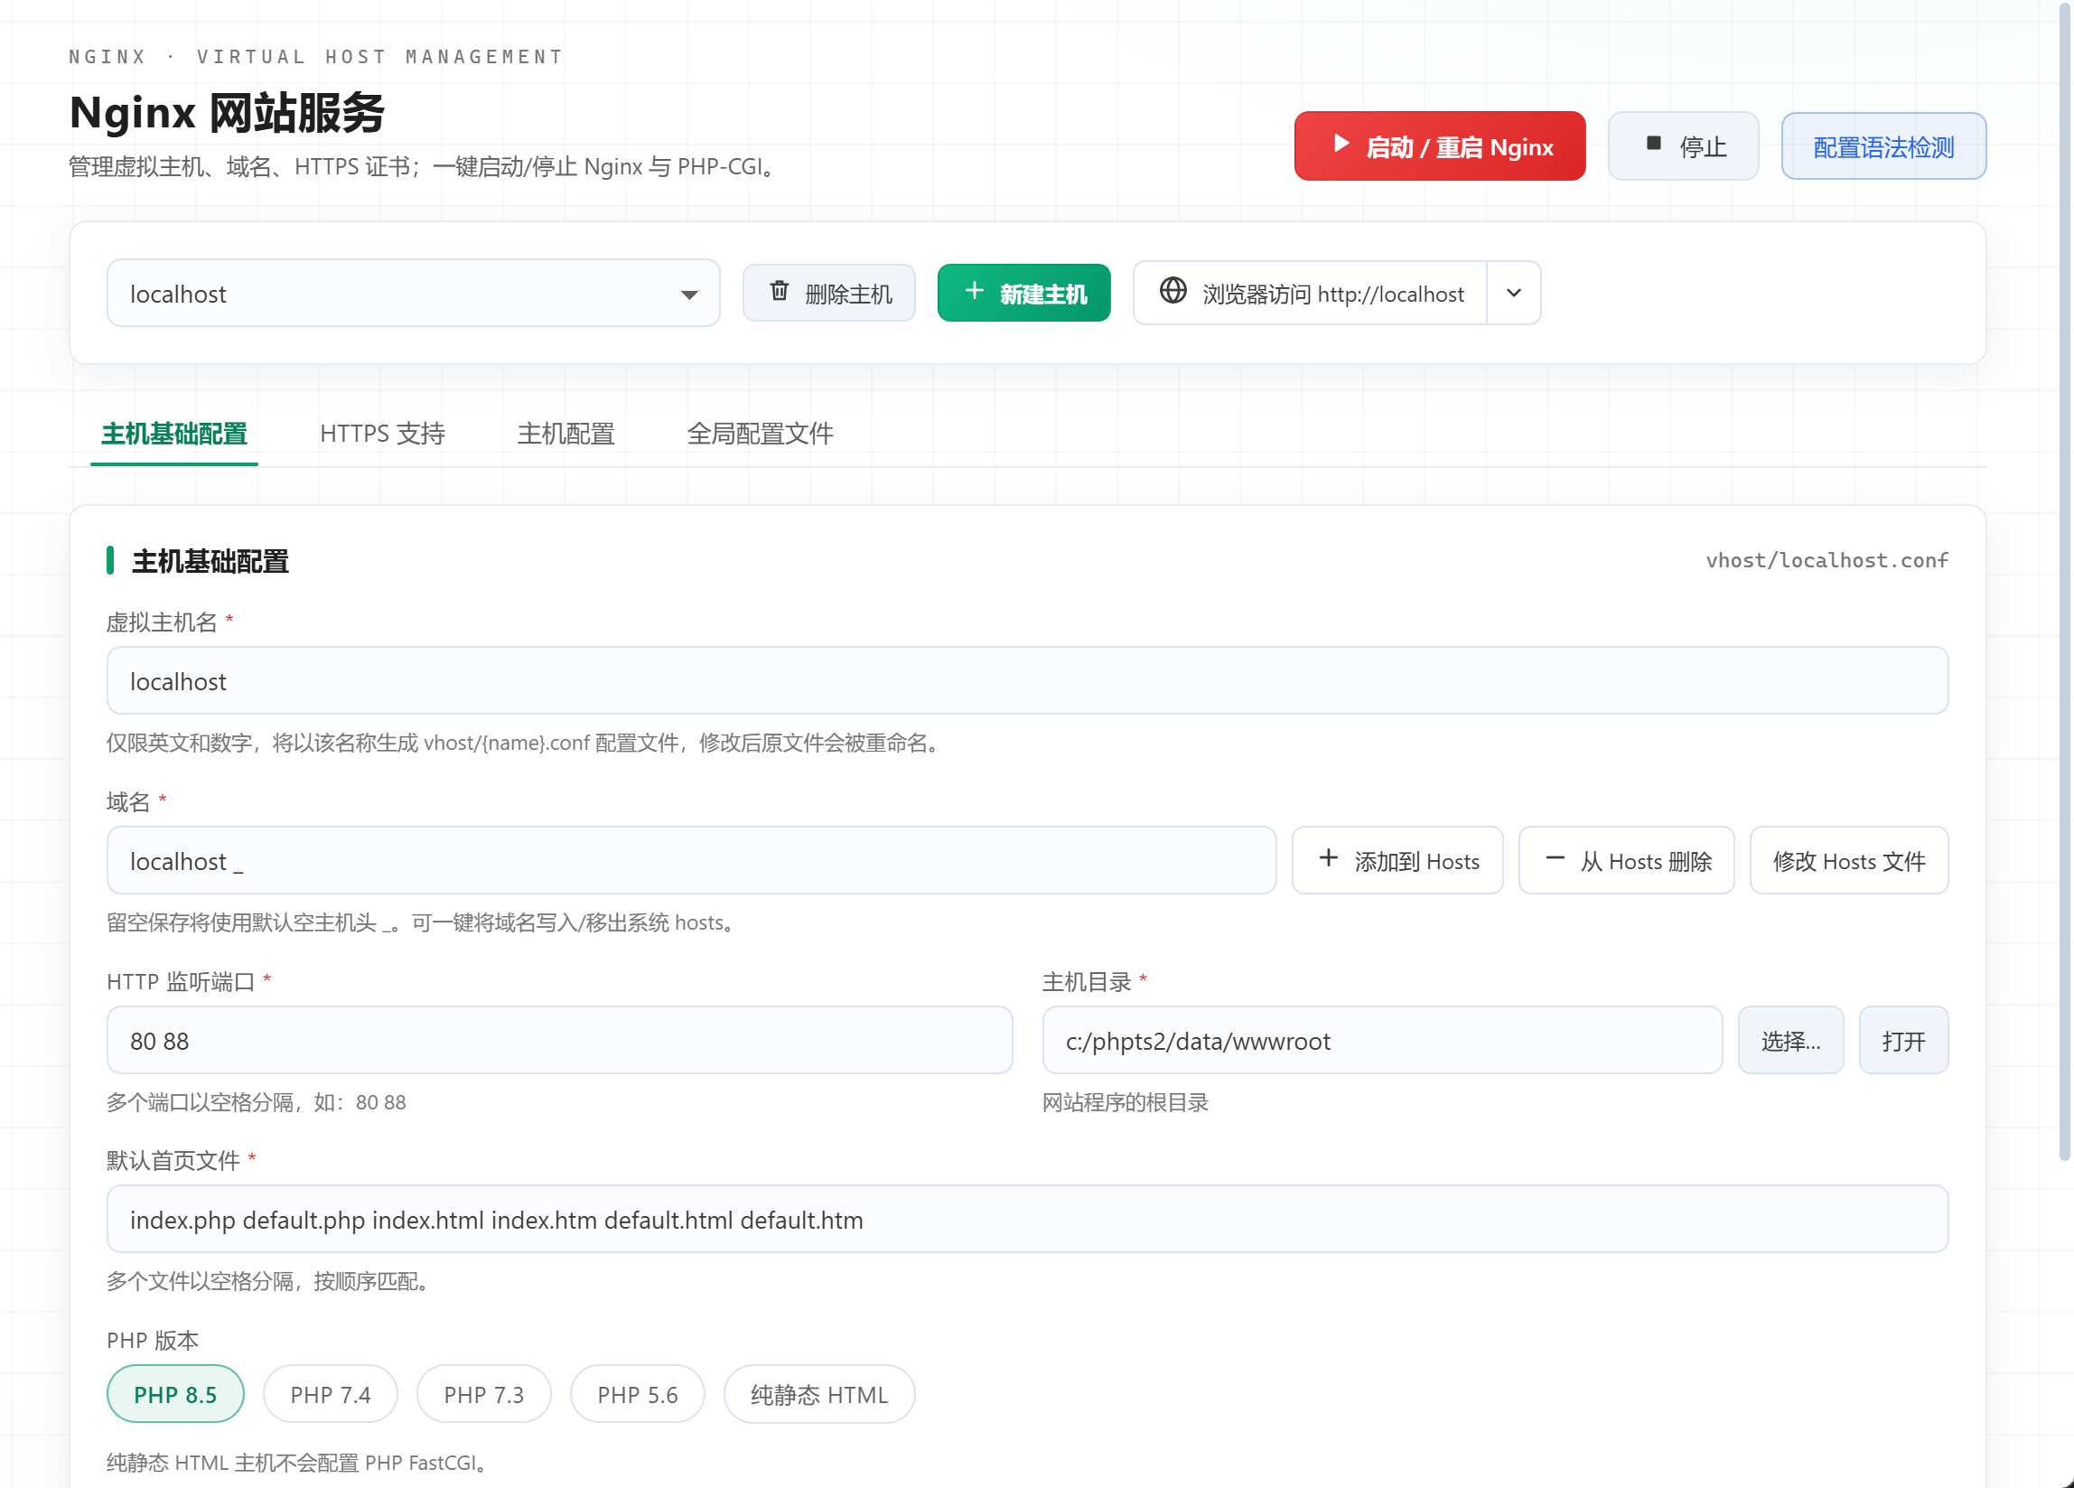2074x1488 pixels.
Task: Click the hint text 网站程序的根目录
Action: [x=1126, y=1102]
